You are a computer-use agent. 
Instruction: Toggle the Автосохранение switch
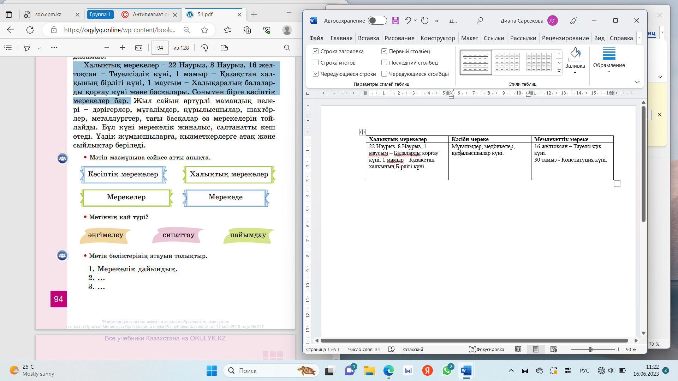[377, 20]
